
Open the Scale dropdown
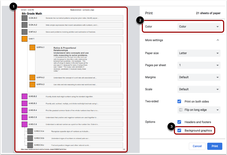(x=199, y=89)
